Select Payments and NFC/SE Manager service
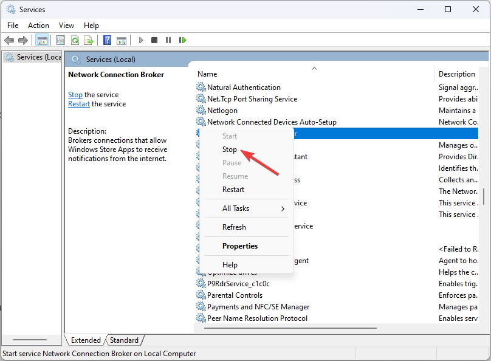Viewport: 491px width, 361px height. [x=258, y=307]
